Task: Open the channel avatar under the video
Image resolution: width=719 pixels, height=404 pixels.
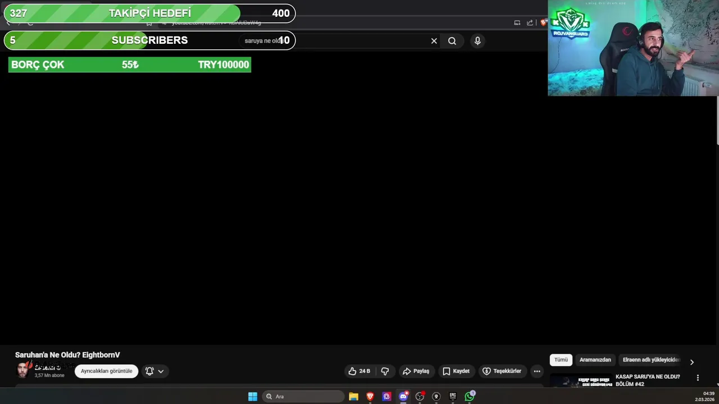Action: (x=23, y=370)
